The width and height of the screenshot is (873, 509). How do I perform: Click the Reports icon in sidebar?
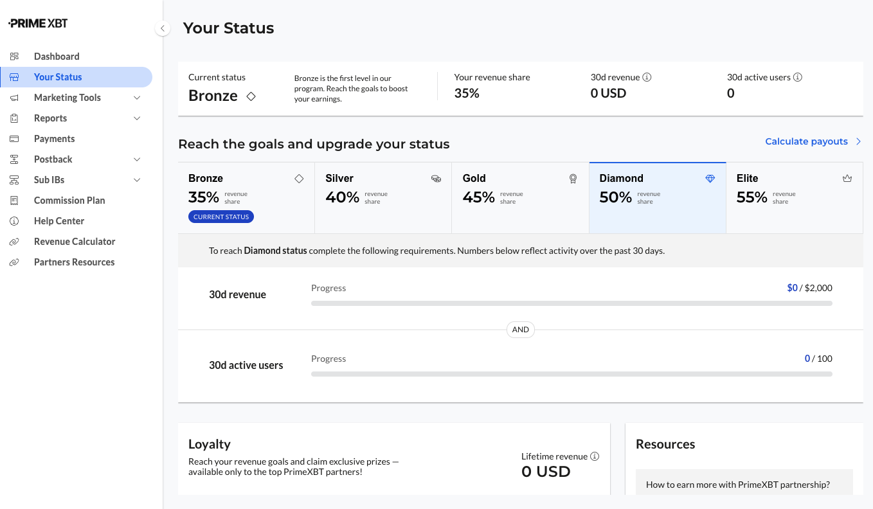coord(14,118)
